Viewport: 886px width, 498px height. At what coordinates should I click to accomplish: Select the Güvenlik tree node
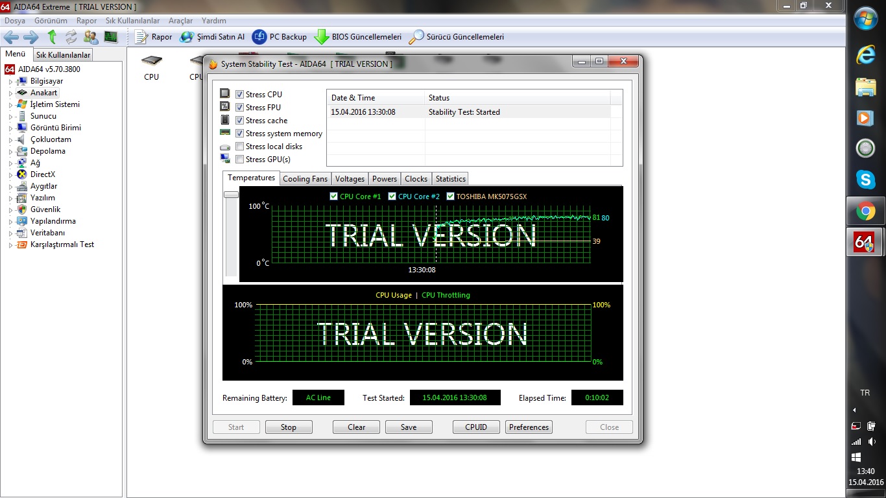point(45,209)
